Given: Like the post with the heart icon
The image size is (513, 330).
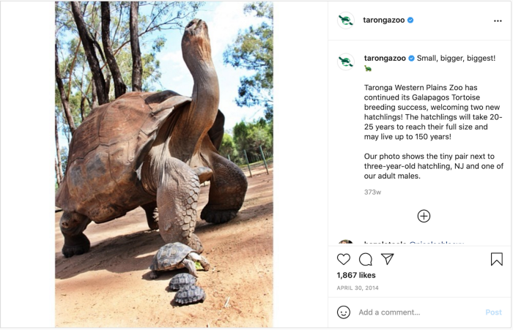Looking at the screenshot, I should point(344,259).
